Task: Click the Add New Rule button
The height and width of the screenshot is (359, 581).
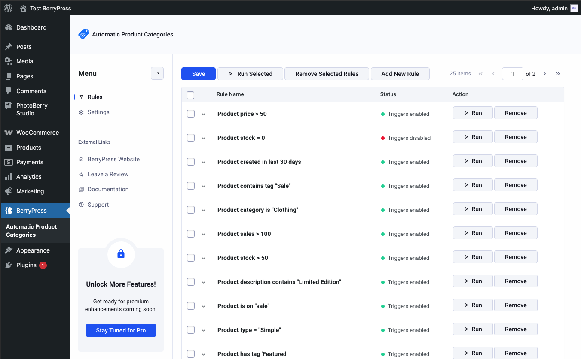Action: [400, 74]
